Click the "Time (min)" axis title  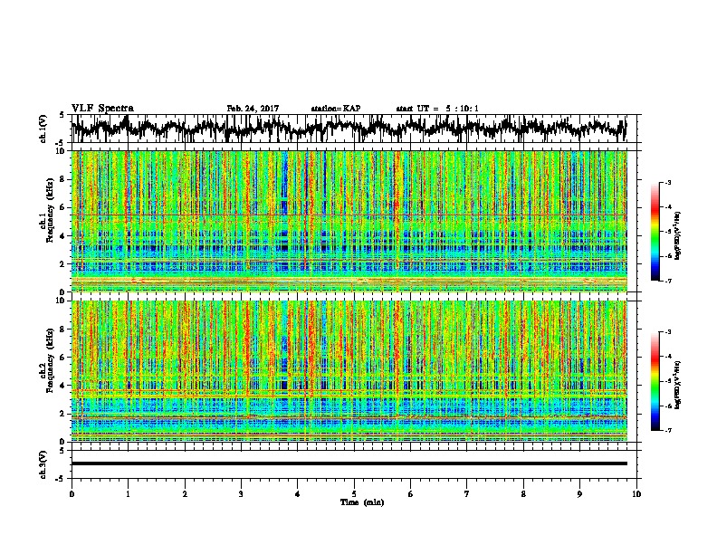[362, 502]
